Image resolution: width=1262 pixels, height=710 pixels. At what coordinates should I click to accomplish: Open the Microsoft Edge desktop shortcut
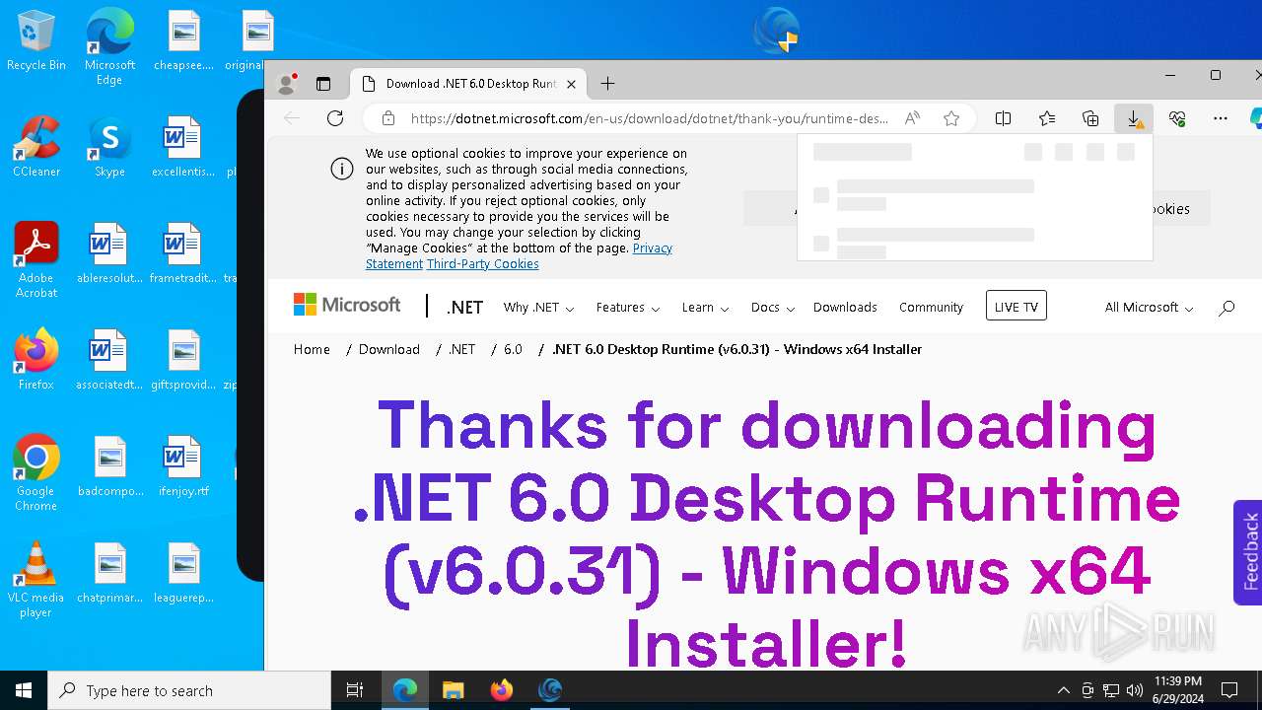(109, 47)
